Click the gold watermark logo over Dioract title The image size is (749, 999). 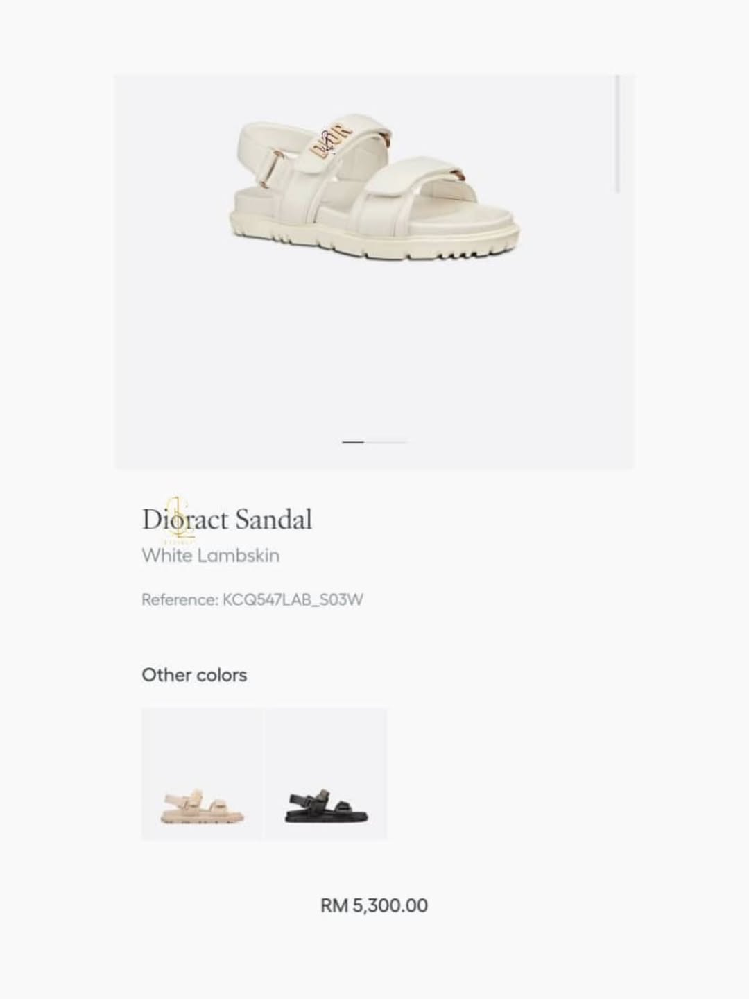179,519
